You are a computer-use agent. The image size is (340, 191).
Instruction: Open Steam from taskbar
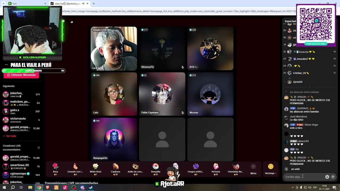(x=91, y=187)
